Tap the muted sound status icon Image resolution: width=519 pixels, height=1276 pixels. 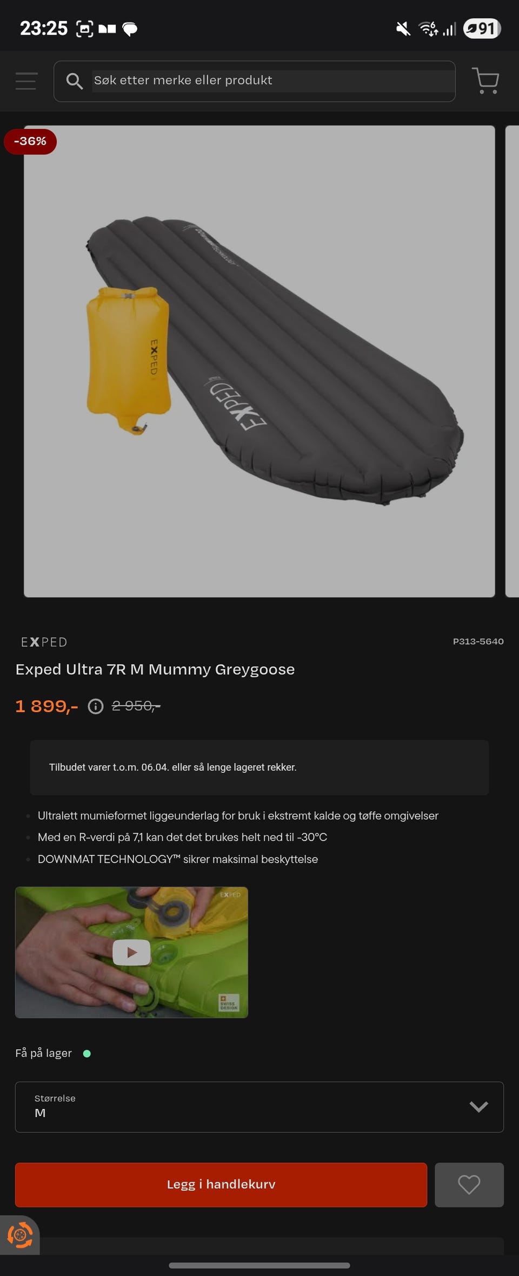point(403,28)
